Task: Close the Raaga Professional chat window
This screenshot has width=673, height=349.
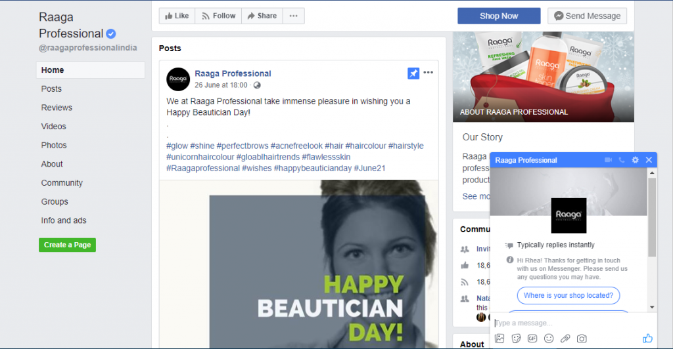Action: 649,159
